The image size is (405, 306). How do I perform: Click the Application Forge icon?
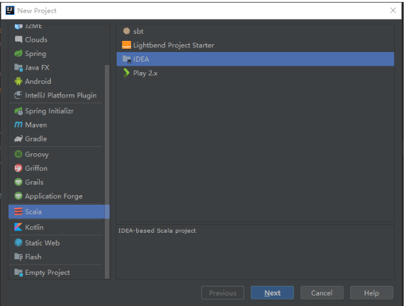18,196
